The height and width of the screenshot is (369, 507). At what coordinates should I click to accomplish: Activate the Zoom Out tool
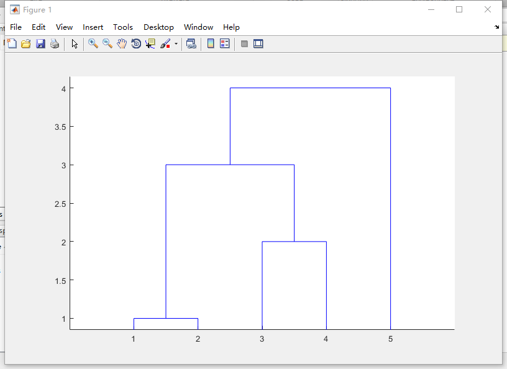[107, 43]
